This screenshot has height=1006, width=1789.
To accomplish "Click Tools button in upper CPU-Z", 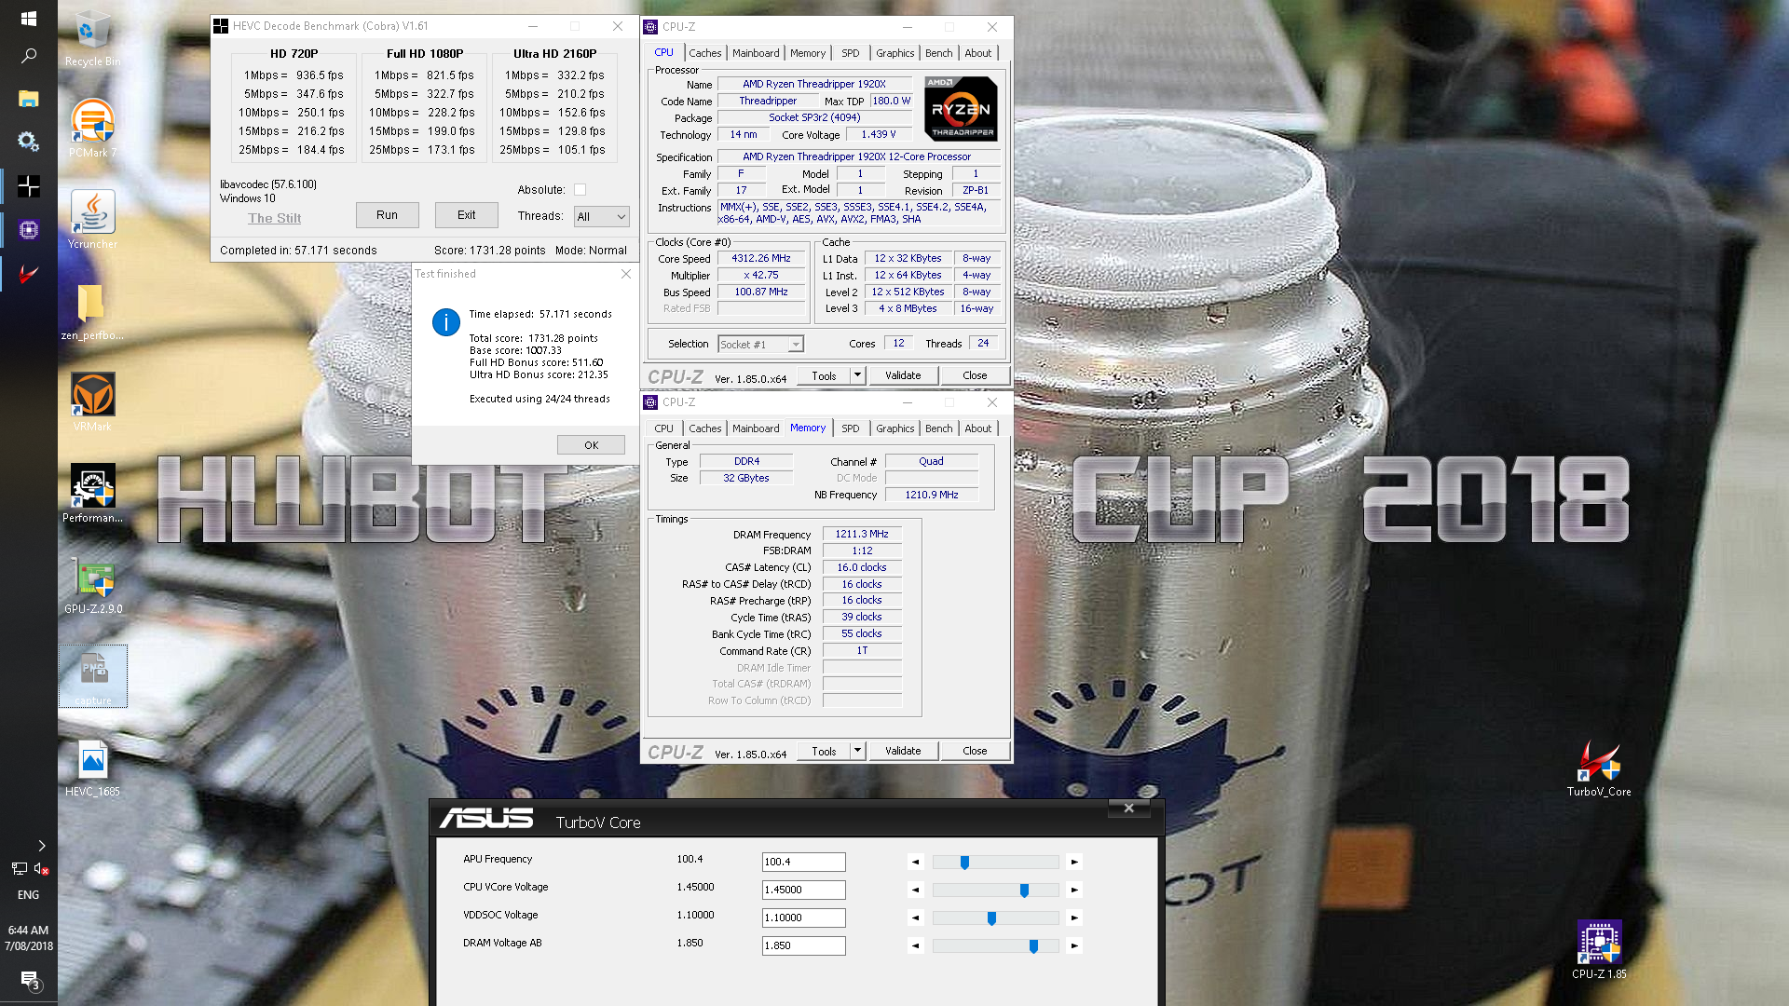I will 824,375.
